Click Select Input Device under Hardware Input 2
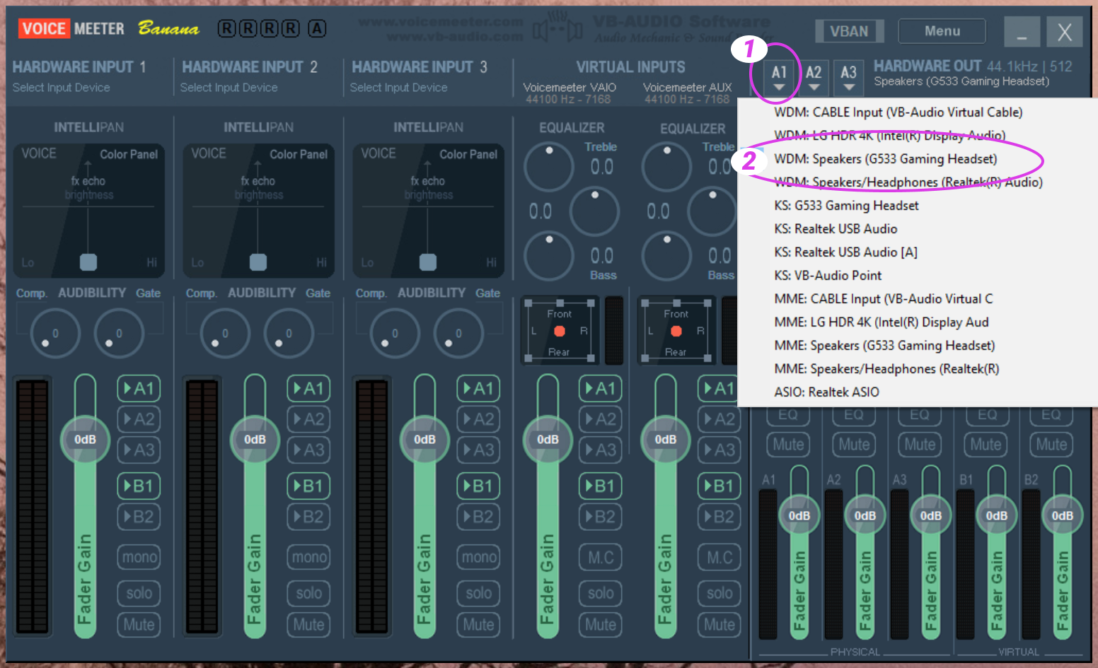Image resolution: width=1098 pixels, height=668 pixels. pos(229,88)
